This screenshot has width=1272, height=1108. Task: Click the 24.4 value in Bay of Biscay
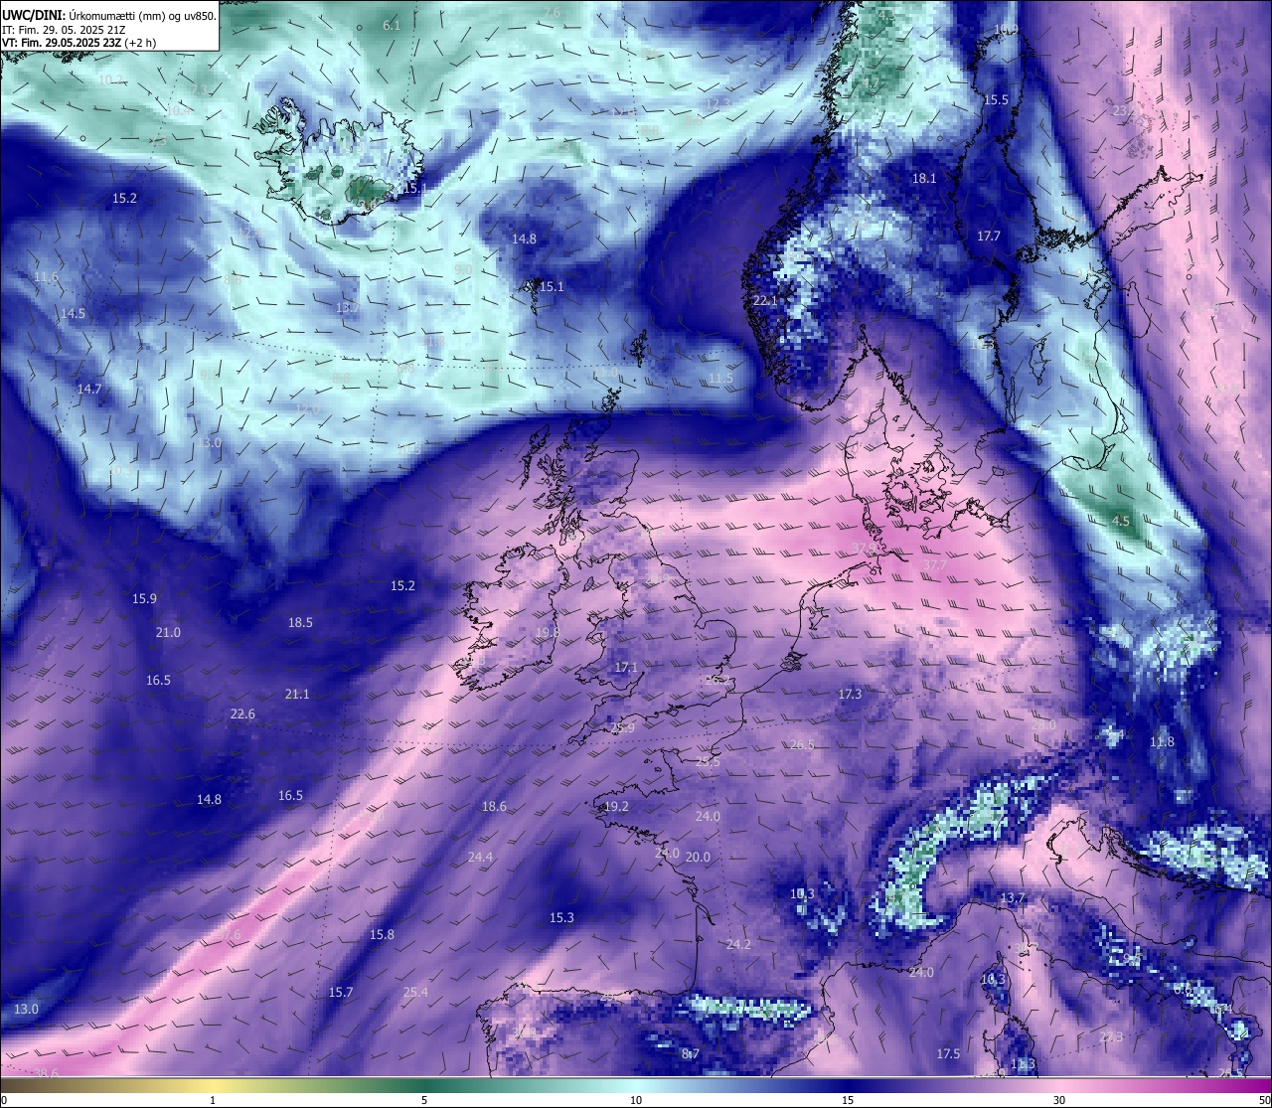(x=480, y=857)
